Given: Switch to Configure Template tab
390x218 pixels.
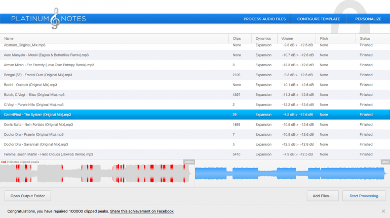Looking at the screenshot, I should click(x=319, y=19).
